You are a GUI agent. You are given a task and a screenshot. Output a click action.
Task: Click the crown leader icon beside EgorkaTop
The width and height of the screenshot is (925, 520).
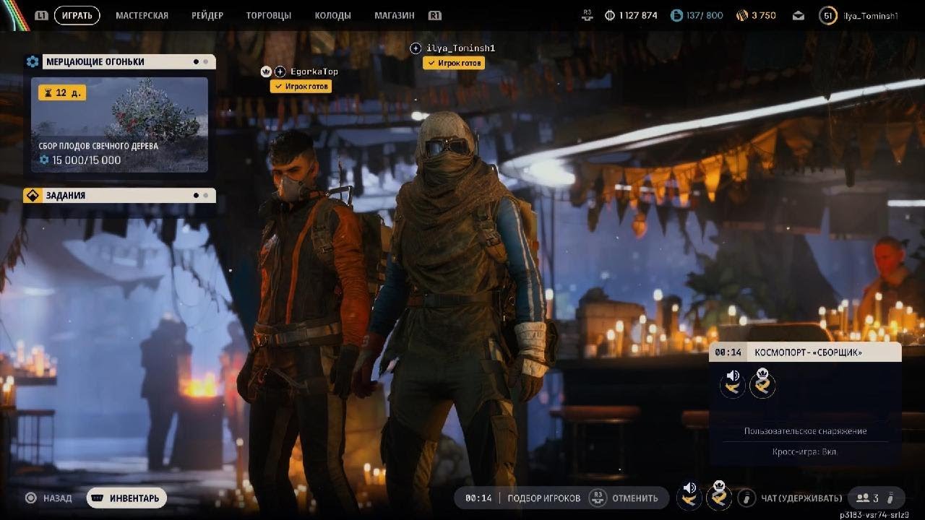coord(265,71)
